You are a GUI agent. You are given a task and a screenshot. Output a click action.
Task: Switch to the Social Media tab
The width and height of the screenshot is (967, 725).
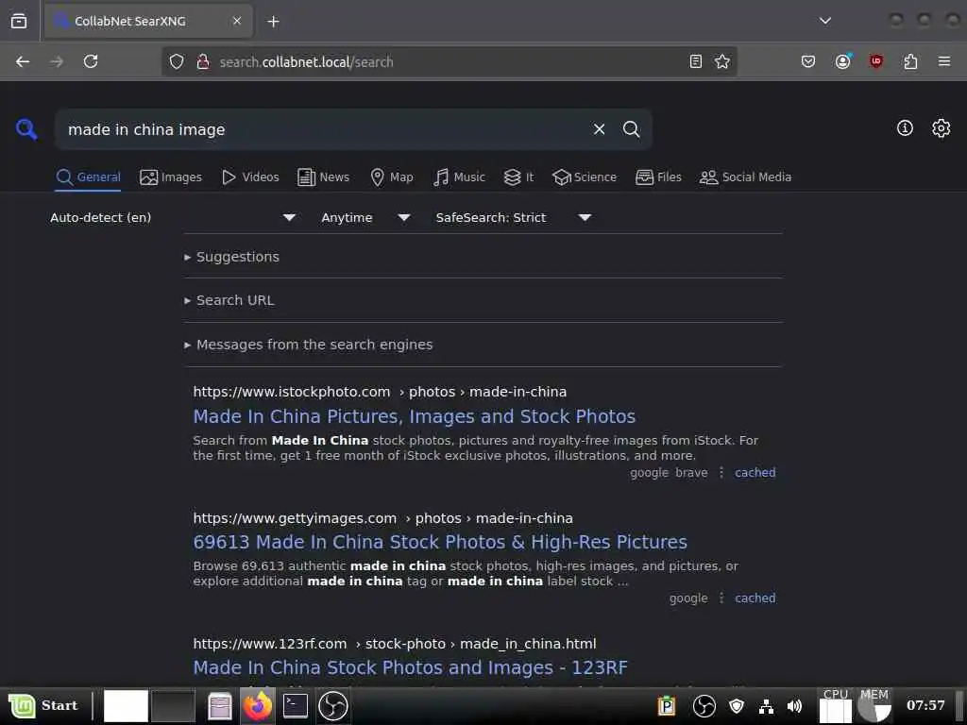click(746, 177)
